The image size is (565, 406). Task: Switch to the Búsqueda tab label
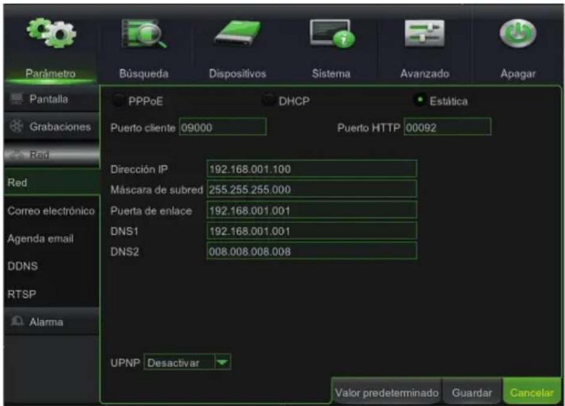click(144, 74)
